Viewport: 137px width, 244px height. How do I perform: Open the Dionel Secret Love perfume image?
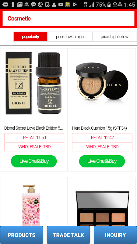[x=34, y=83]
